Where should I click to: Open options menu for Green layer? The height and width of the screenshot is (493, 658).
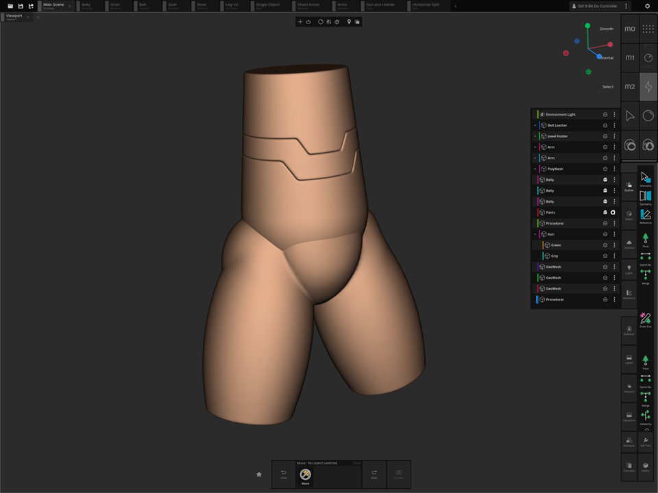(614, 245)
